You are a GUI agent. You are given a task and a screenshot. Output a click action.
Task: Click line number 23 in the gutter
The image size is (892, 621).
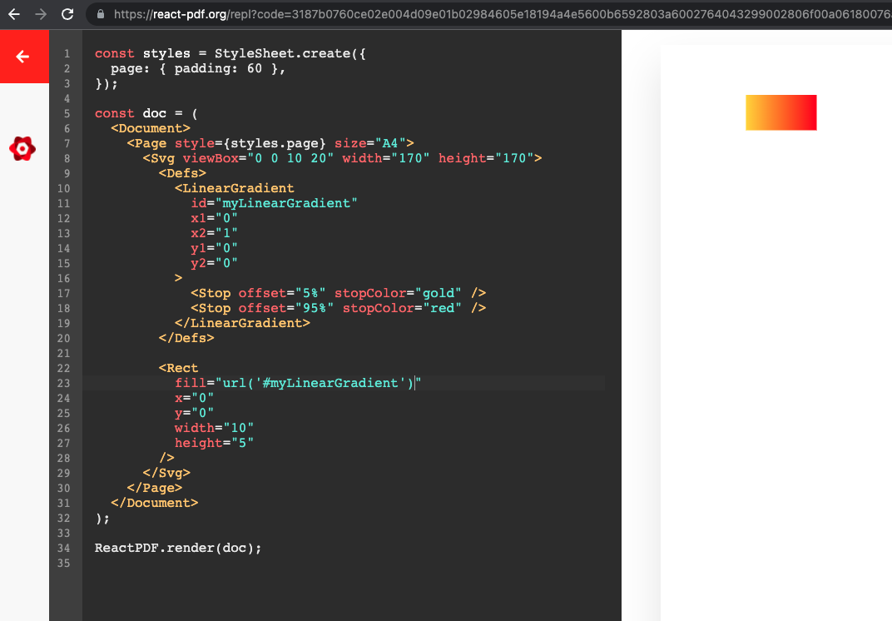pyautogui.click(x=64, y=383)
